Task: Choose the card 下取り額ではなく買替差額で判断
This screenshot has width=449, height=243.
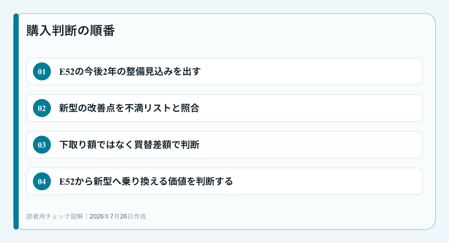Action: tap(224, 145)
